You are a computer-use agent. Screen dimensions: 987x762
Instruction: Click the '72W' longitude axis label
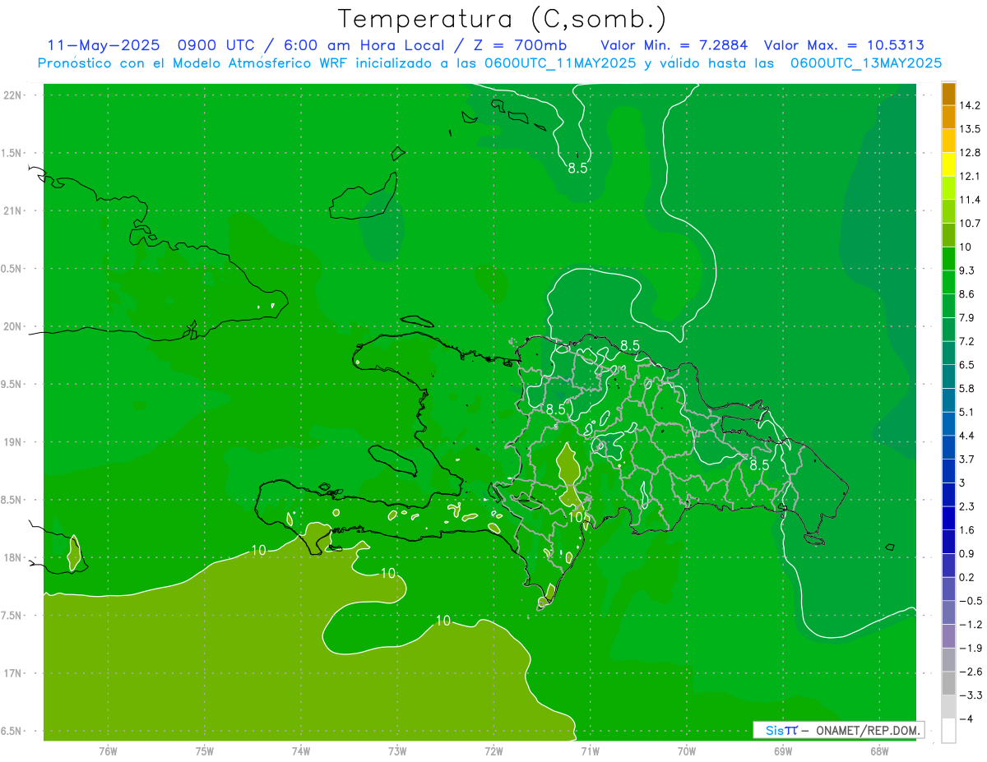coord(493,751)
